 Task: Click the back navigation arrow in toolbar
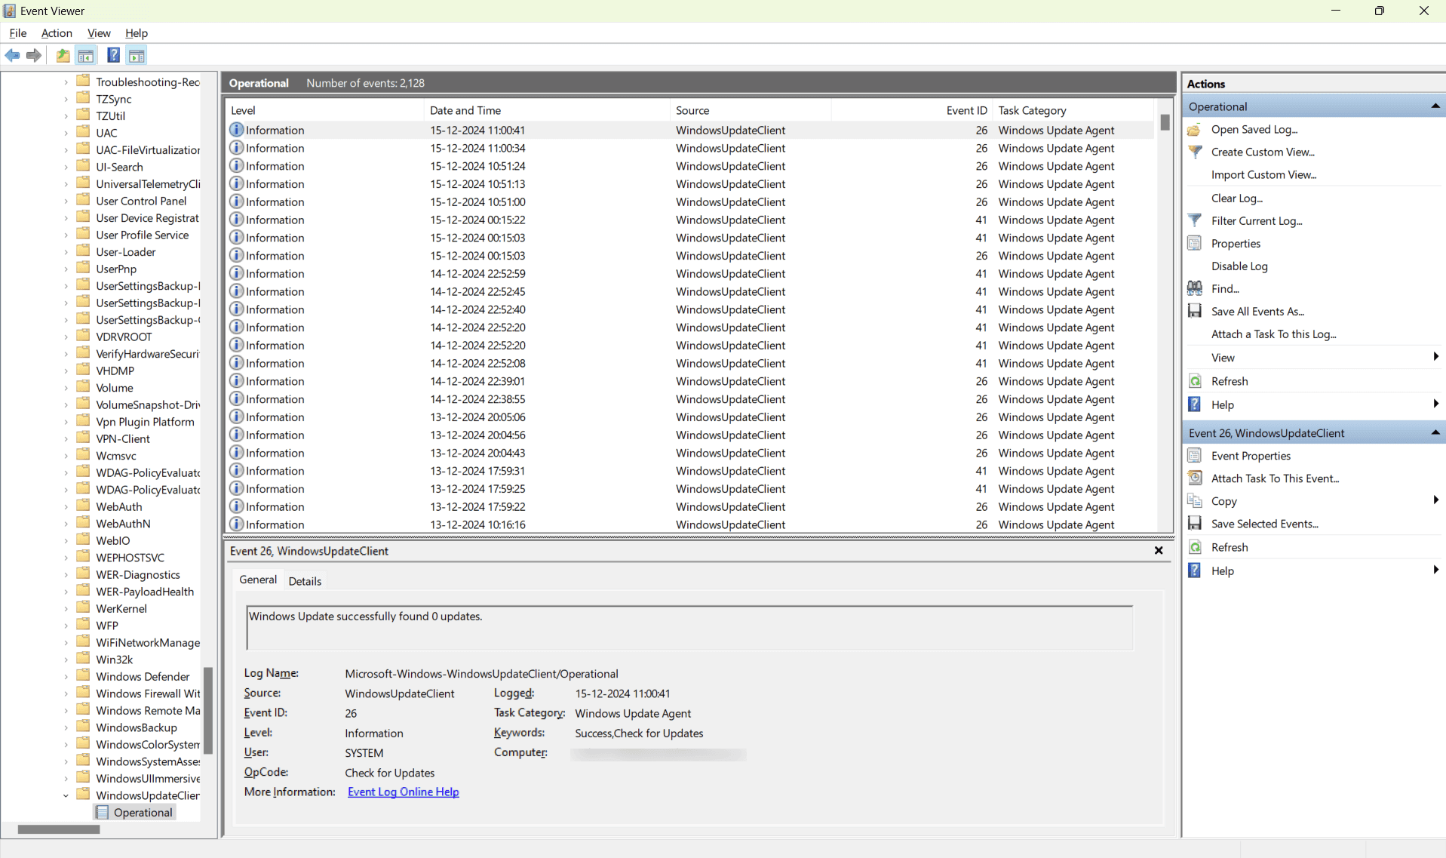pyautogui.click(x=12, y=55)
